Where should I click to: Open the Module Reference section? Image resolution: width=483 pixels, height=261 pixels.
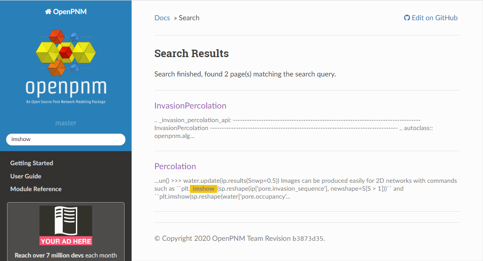(x=37, y=188)
